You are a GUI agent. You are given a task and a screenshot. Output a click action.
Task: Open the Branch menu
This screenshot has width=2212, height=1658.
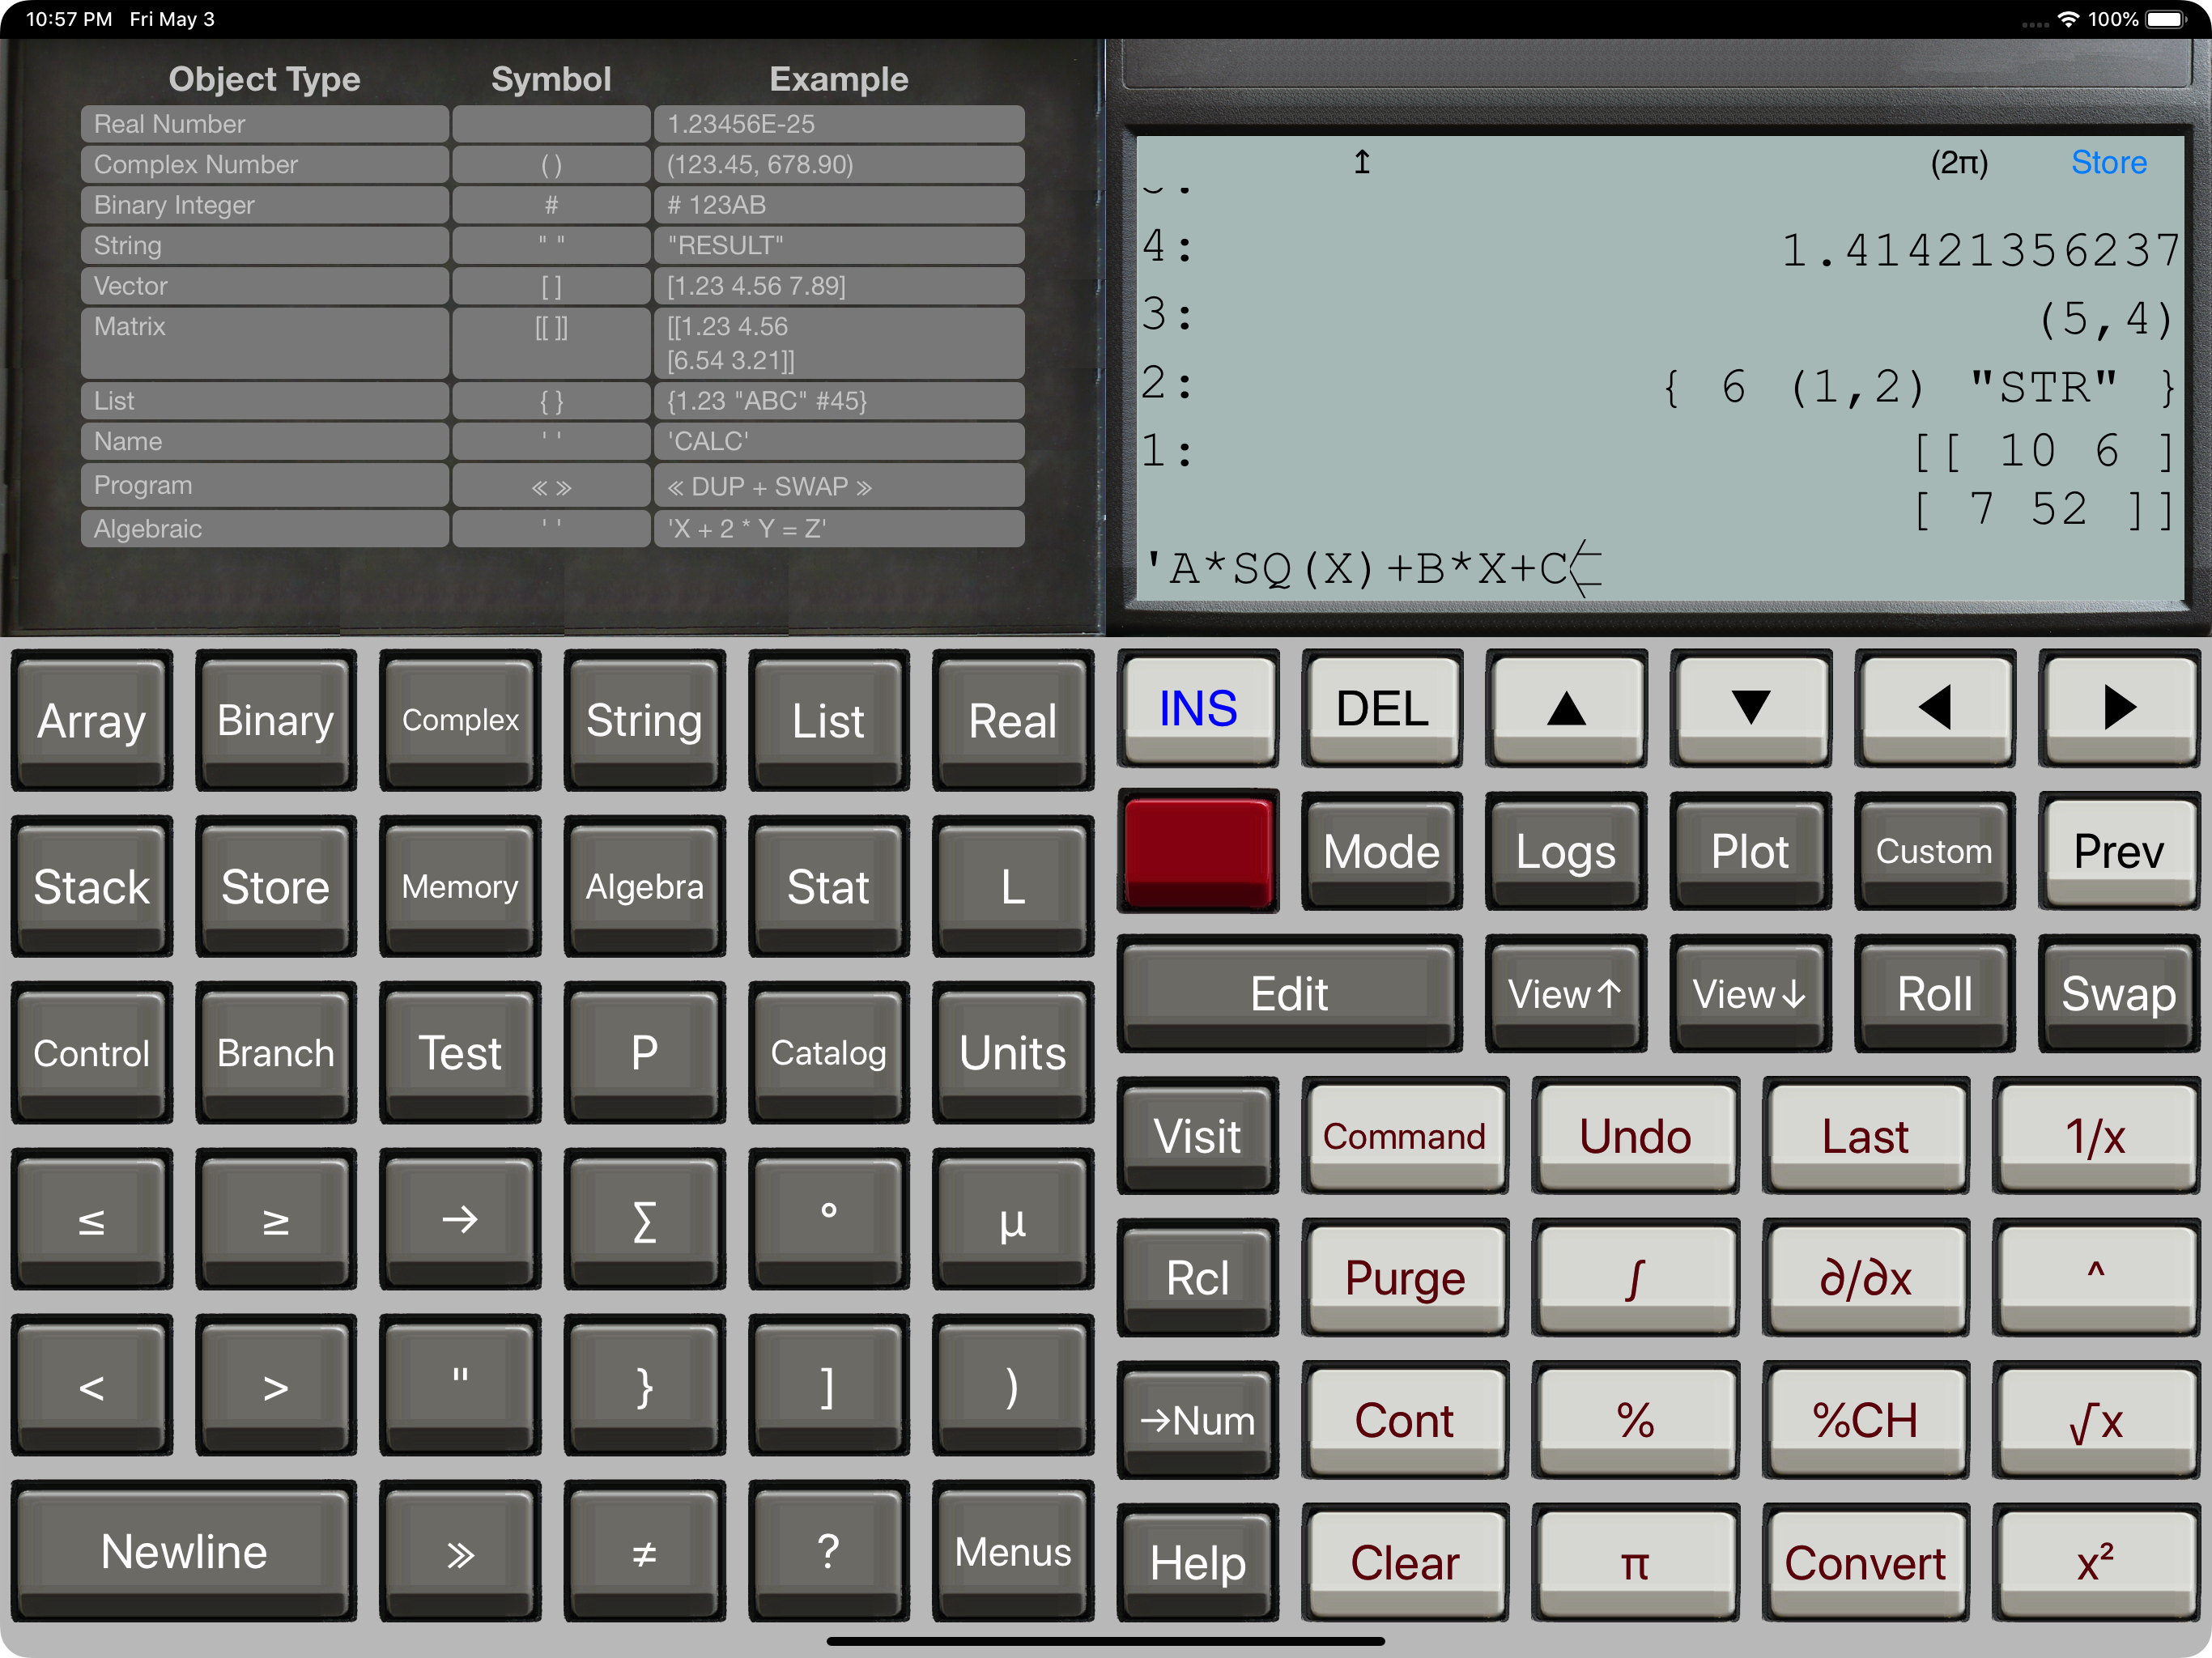coord(276,1053)
